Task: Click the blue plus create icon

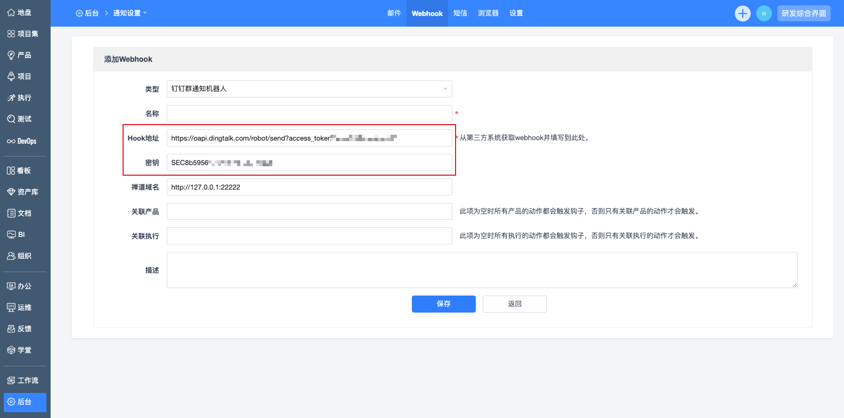Action: click(742, 13)
